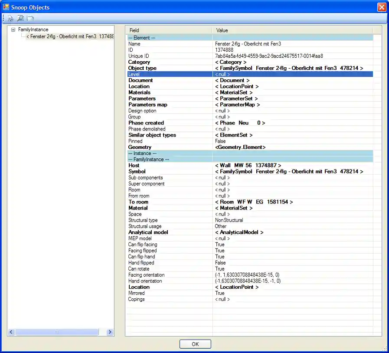Click the Field column header
This screenshot has width=389, height=353.
click(134, 30)
